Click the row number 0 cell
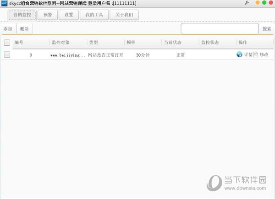 tap(31, 55)
